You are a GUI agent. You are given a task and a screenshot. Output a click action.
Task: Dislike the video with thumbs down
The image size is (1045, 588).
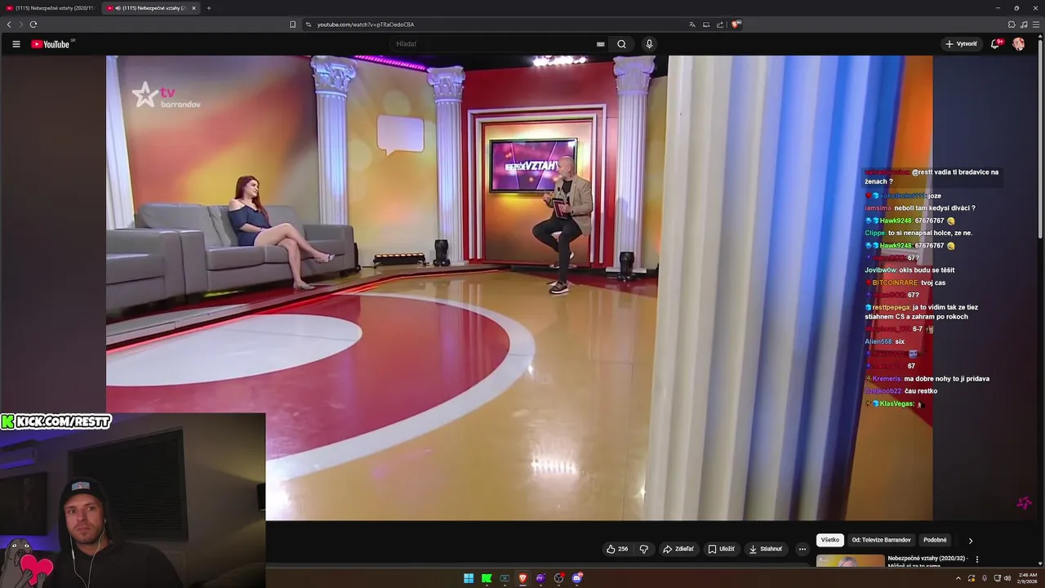tap(643, 549)
